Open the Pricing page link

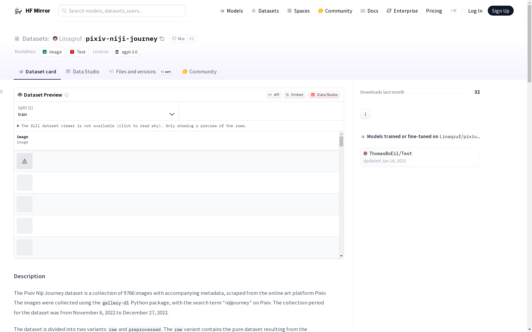[x=434, y=11]
